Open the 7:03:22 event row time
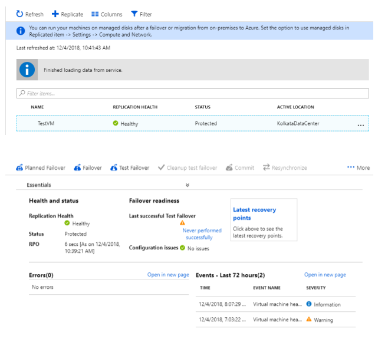The height and width of the screenshot is (339, 388). click(222, 320)
